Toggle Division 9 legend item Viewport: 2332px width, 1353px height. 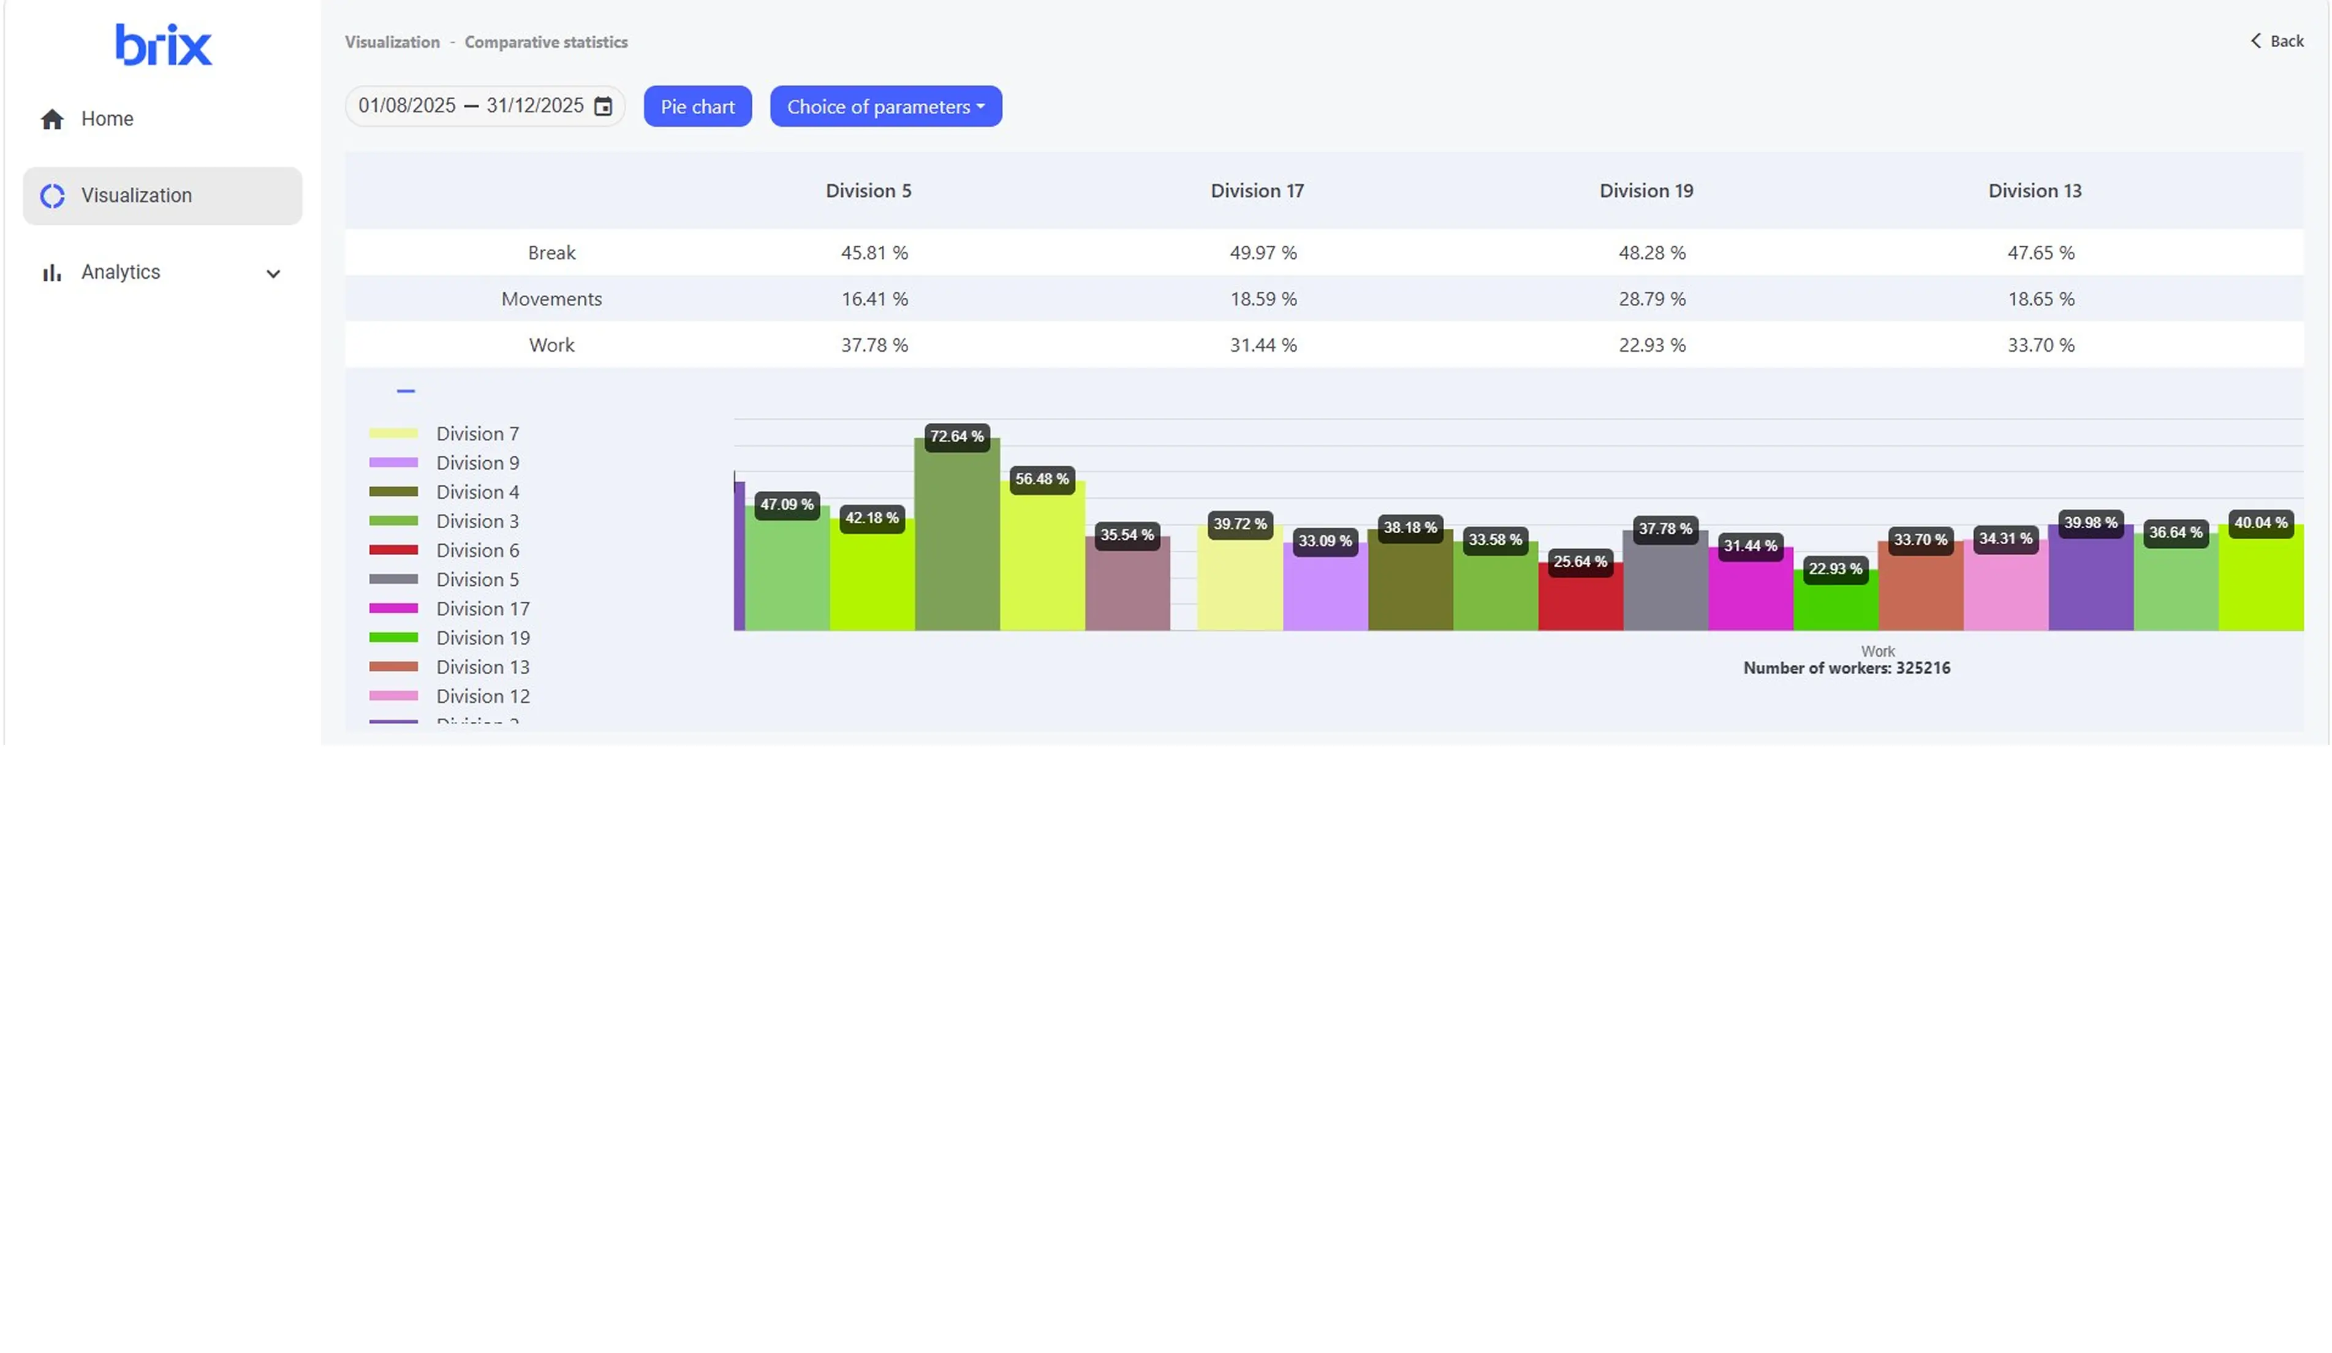click(444, 463)
